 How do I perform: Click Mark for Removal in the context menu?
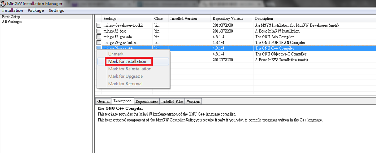(133, 84)
